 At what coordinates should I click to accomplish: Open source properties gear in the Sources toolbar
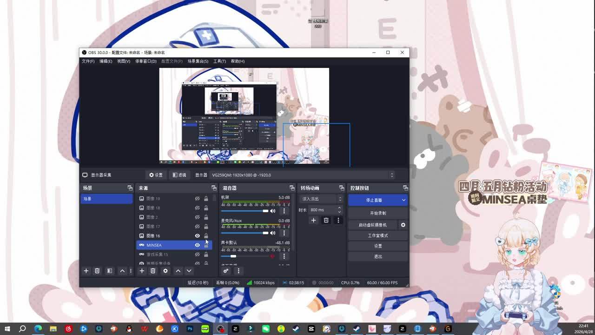click(165, 271)
